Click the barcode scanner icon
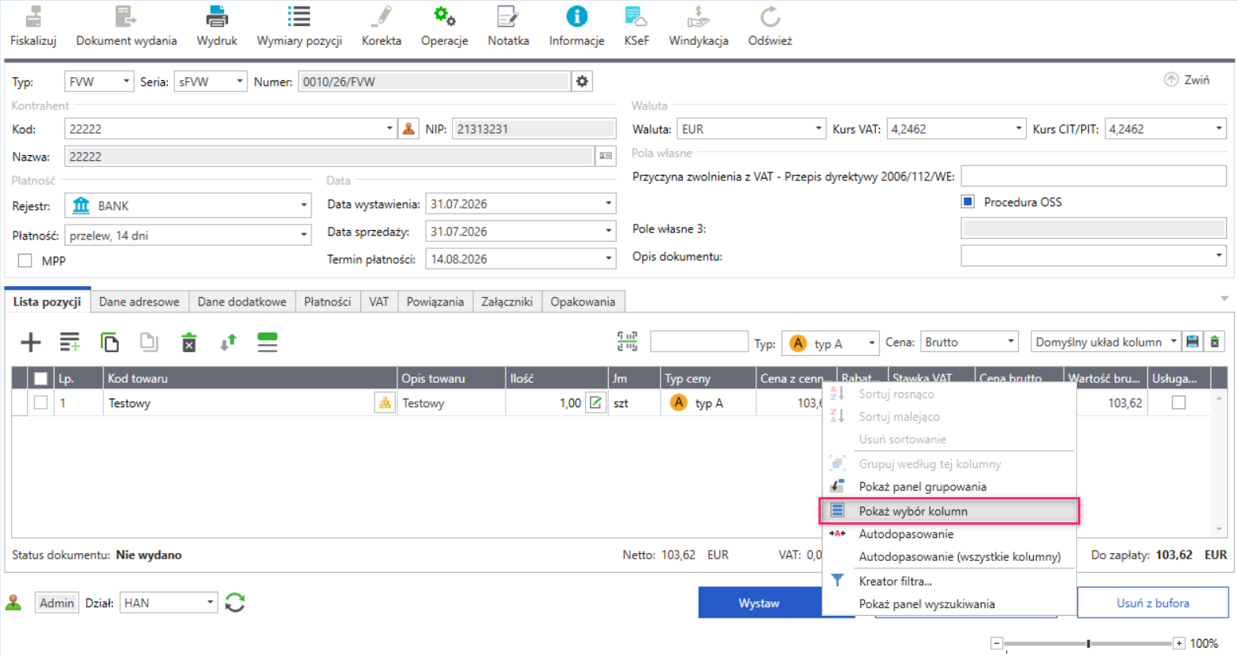This screenshot has height=657, width=1238. [628, 341]
